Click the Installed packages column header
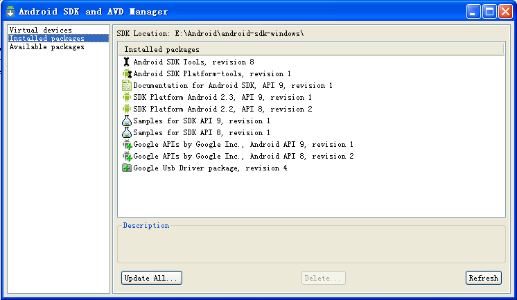The image size is (517, 300). pyautogui.click(x=312, y=50)
